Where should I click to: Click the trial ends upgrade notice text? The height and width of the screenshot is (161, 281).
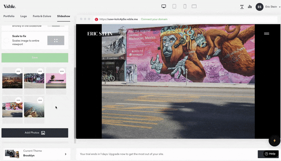(122, 154)
